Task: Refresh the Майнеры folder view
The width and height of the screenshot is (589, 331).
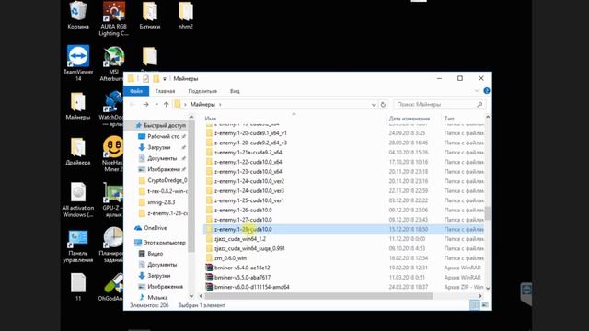Action: click(383, 104)
